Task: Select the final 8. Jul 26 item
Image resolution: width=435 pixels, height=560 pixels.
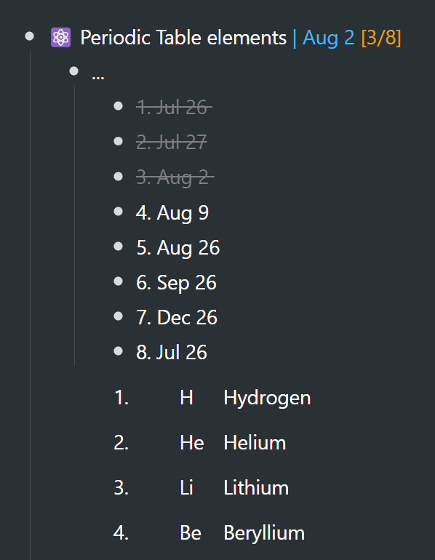Action: (x=172, y=353)
